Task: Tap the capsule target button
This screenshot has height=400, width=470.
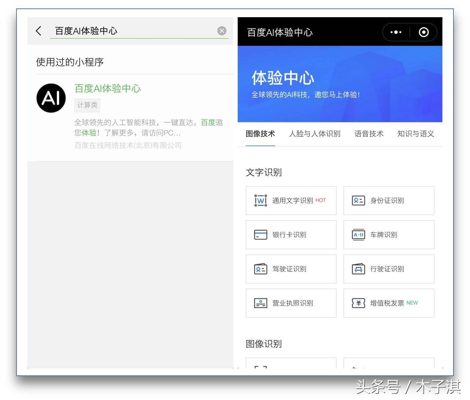Action: point(423,32)
